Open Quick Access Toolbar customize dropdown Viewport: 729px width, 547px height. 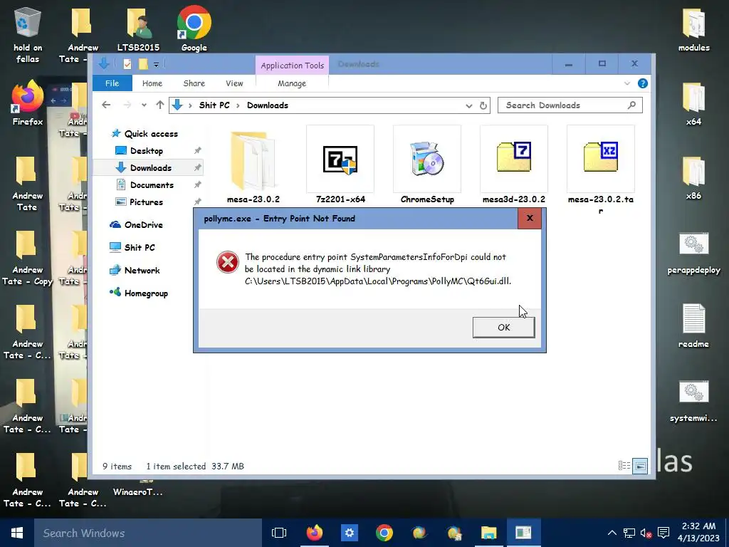(x=156, y=64)
